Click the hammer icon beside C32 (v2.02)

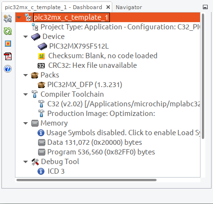pos(41,104)
